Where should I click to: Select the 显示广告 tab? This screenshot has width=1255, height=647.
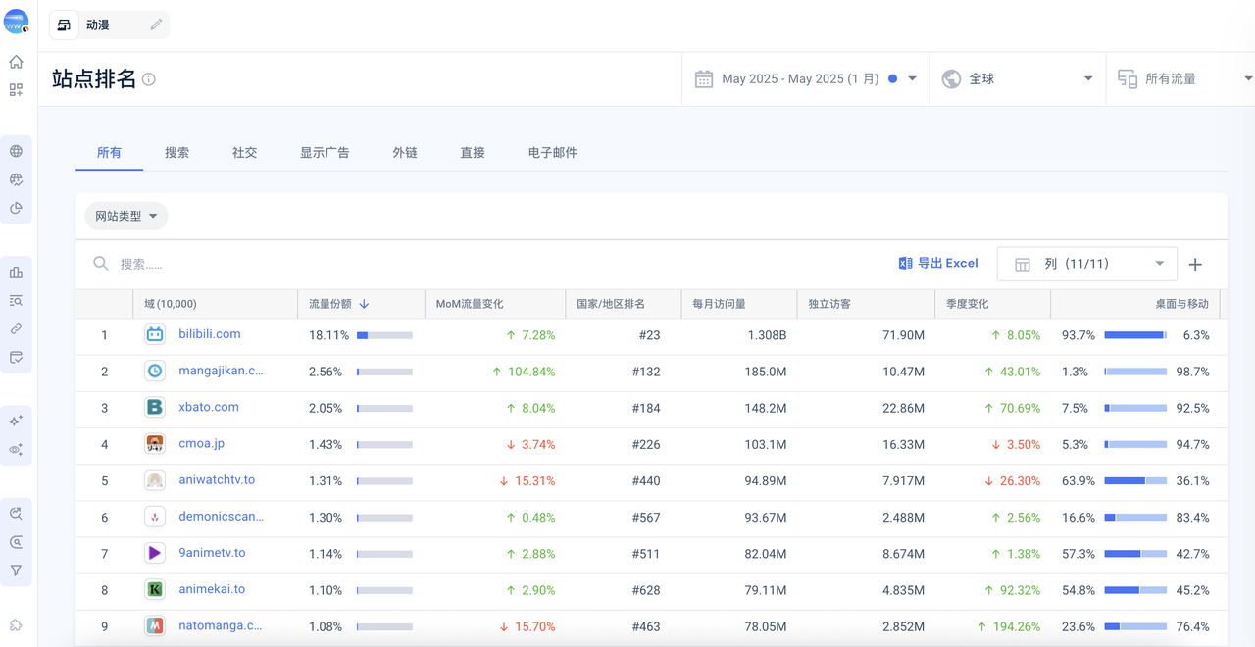pyautogui.click(x=325, y=153)
